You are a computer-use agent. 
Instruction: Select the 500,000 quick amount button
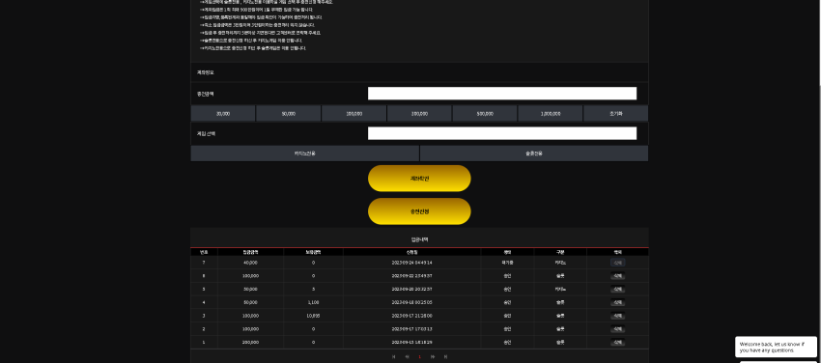(x=485, y=114)
